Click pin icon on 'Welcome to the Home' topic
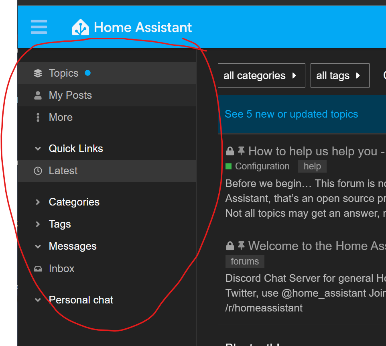This screenshot has height=346, width=386. (x=241, y=246)
